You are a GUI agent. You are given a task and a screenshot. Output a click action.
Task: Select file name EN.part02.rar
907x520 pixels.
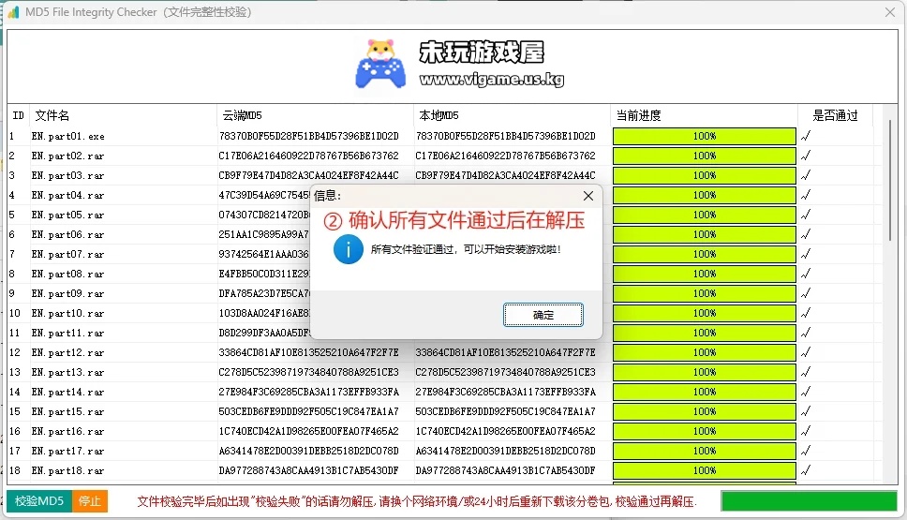[68, 156]
